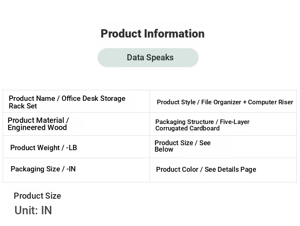Click the Product Color See Details Page cell
Viewport: 300px width, 226px height.
(223, 170)
